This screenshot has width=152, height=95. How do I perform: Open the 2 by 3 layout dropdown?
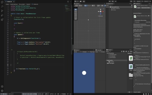[x=148, y=1]
